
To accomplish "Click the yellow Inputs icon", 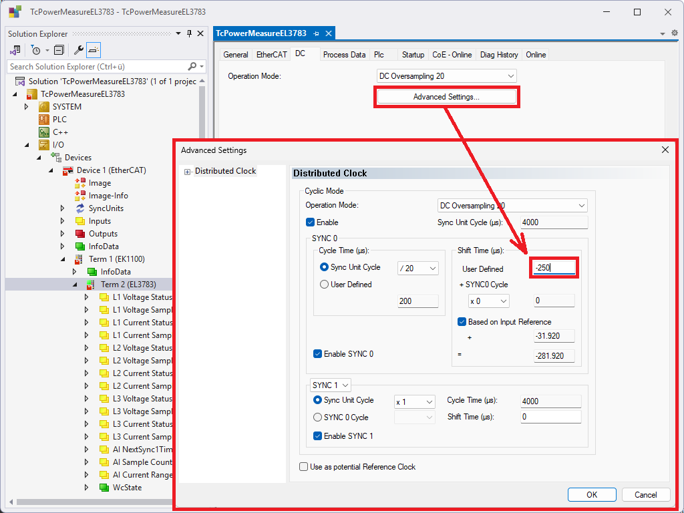I will tap(80, 220).
